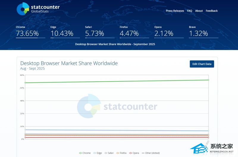Screen dimensions: 238x157
Task: Select the Brave 1.32% statistic
Action: [x=203, y=32]
